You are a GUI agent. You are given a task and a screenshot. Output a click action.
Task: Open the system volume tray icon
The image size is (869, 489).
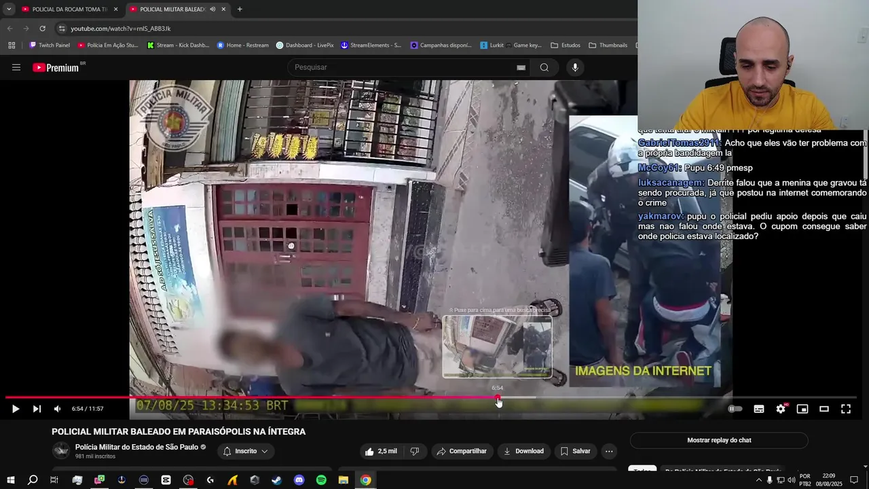pos(791,480)
